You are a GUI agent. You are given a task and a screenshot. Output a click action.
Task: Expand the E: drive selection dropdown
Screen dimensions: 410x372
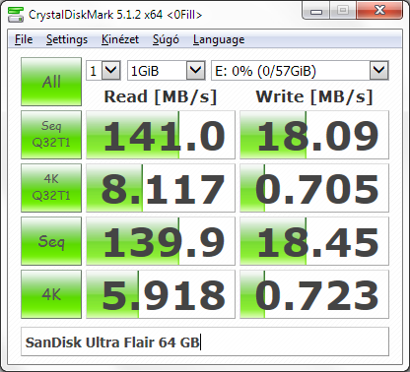tap(300, 70)
